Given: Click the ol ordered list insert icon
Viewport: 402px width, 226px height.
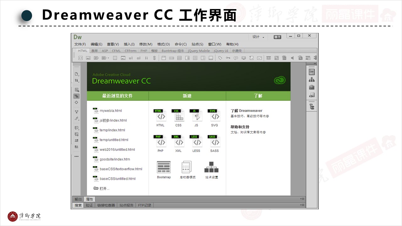Looking at the screenshot, I should coord(139,58).
